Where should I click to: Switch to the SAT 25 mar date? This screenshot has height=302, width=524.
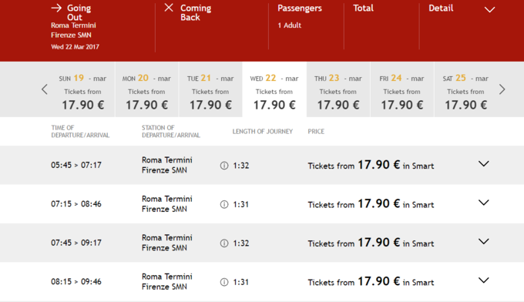coord(466,89)
